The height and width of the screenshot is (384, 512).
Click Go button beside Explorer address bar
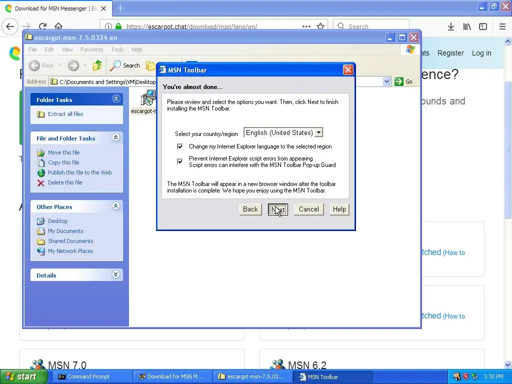click(x=403, y=81)
